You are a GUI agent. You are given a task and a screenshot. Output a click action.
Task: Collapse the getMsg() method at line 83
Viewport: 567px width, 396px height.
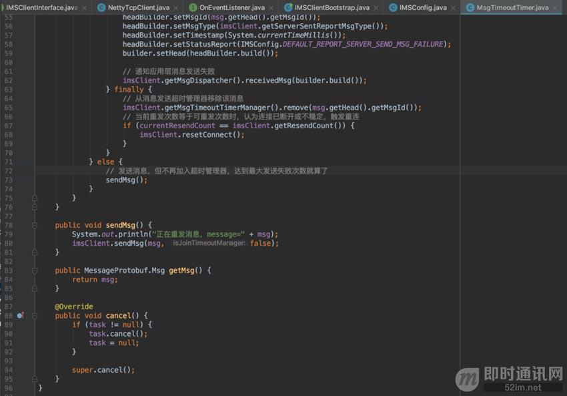tap(35, 270)
